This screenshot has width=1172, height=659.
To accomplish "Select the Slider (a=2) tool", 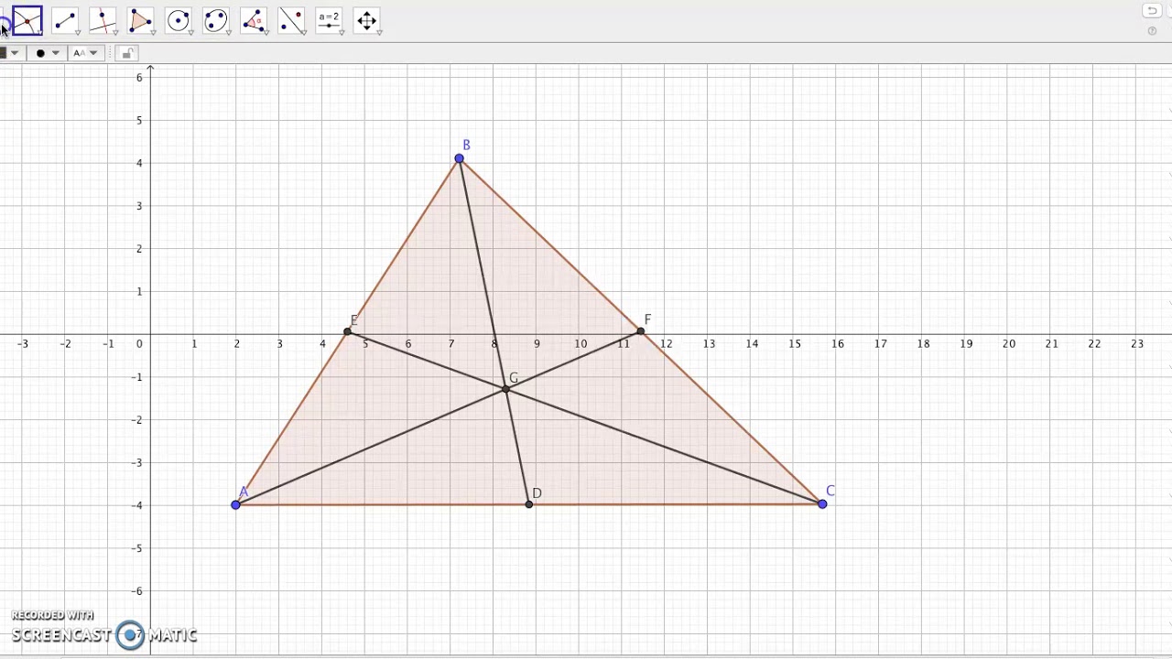I will coord(329,20).
